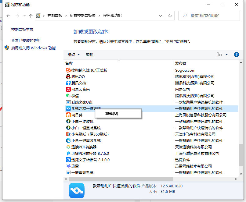The height and width of the screenshot is (202, 246).
Task: Open 查看已安装的更新 link
Action: tap(26, 40)
